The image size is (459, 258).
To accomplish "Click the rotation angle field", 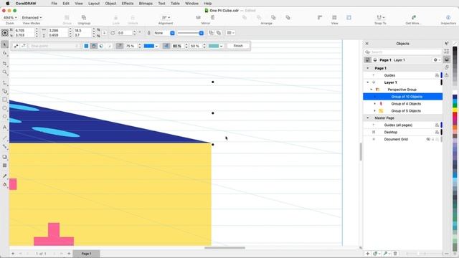I will point(125,33).
